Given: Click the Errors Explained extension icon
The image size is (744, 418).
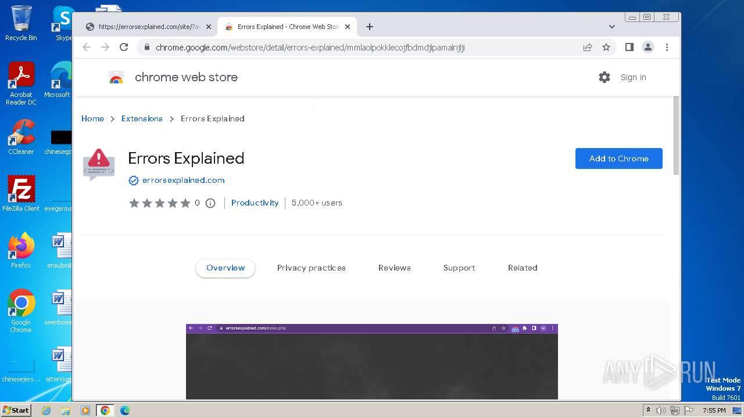Looking at the screenshot, I should pos(99,165).
